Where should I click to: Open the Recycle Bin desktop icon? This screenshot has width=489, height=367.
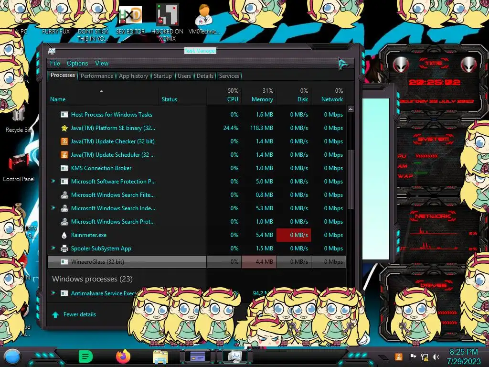18,120
